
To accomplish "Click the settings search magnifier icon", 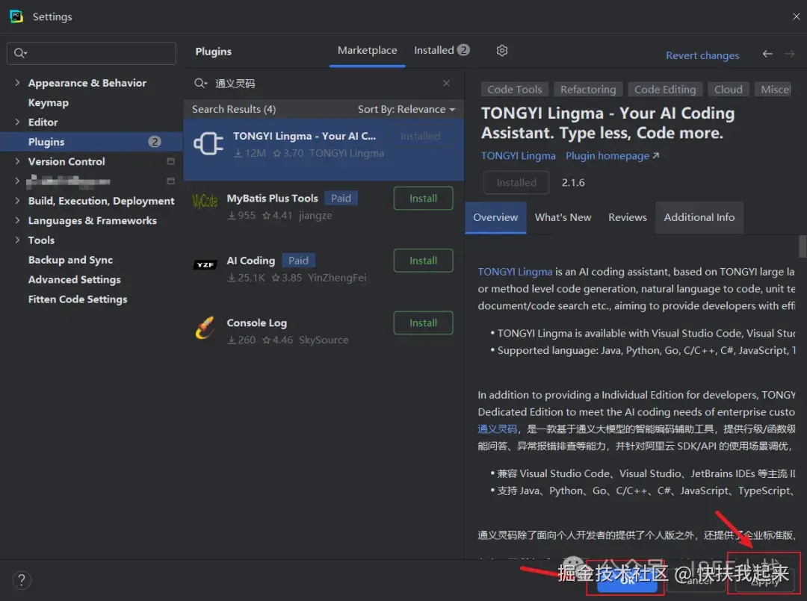I will pyautogui.click(x=20, y=53).
